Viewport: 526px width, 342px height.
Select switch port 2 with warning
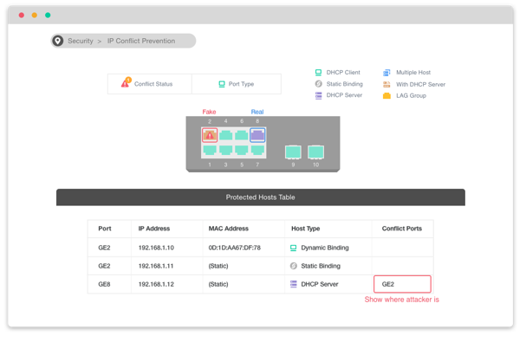pos(210,135)
